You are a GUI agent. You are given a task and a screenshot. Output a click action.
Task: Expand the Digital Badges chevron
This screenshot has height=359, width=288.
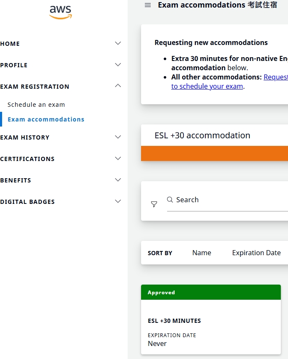click(x=118, y=201)
